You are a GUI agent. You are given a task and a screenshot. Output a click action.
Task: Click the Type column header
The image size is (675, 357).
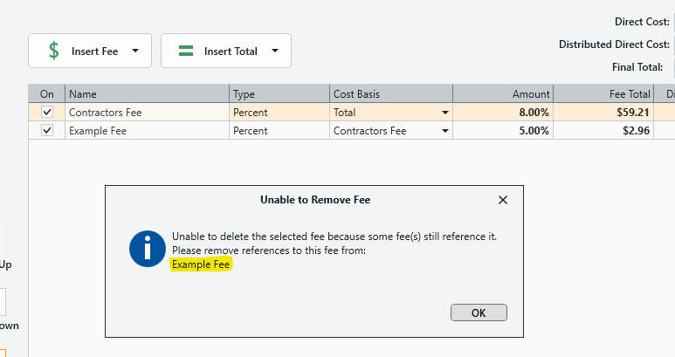pyautogui.click(x=279, y=93)
